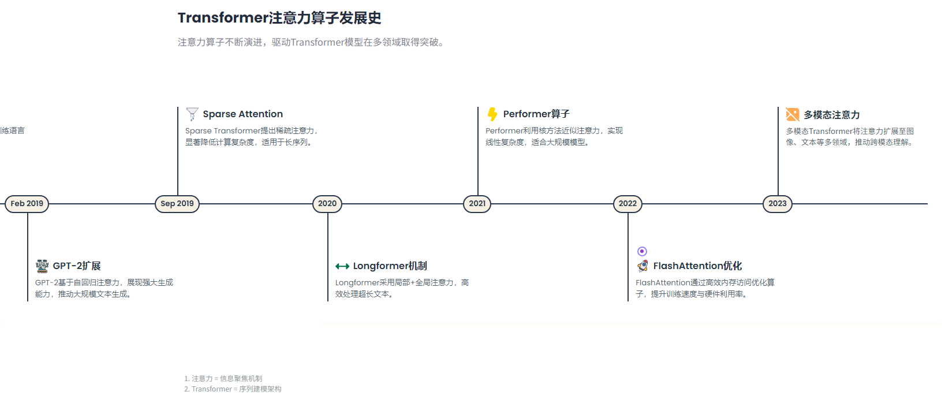Select the subtitle text under the main title

coord(312,42)
